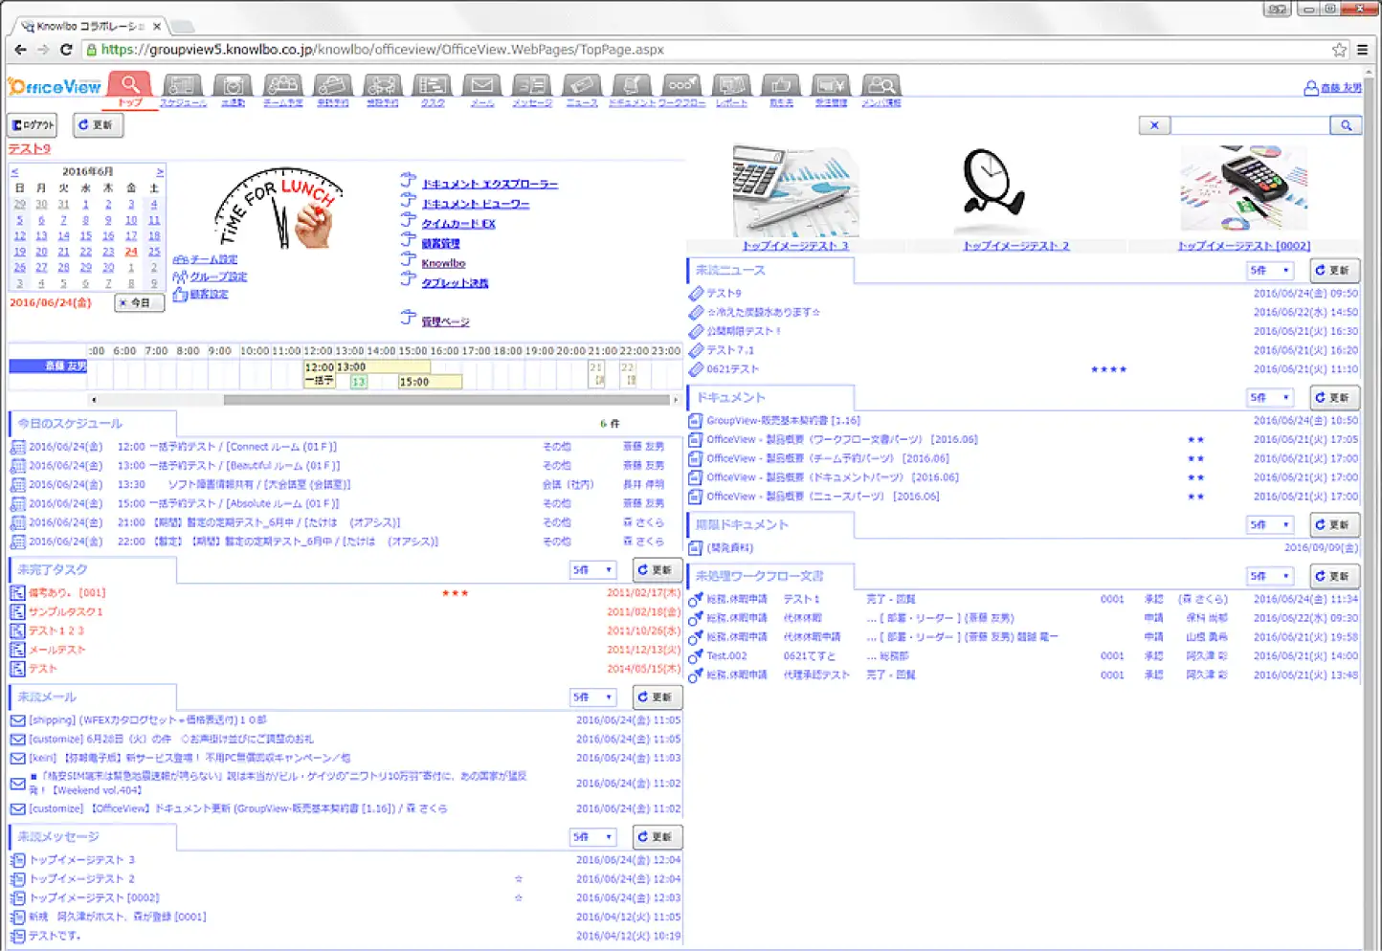Bookmark the page with the star icon

click(x=1339, y=50)
